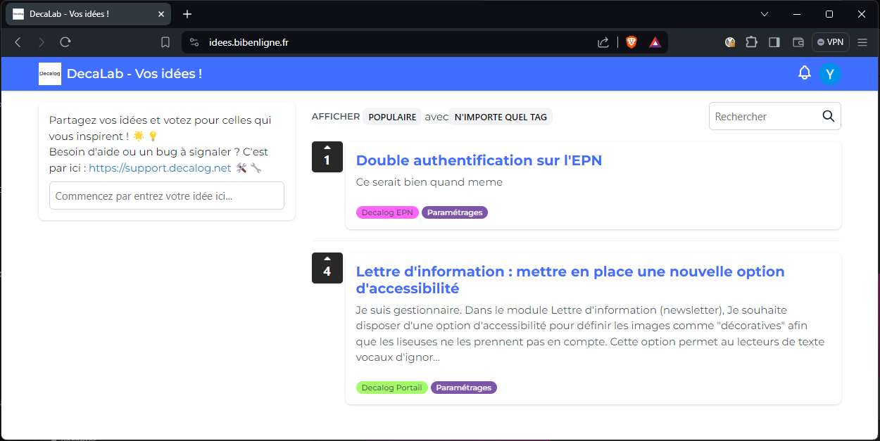Screen dimensions: 880x441
Task: Open the user avatar Y menu
Action: [x=830, y=74]
